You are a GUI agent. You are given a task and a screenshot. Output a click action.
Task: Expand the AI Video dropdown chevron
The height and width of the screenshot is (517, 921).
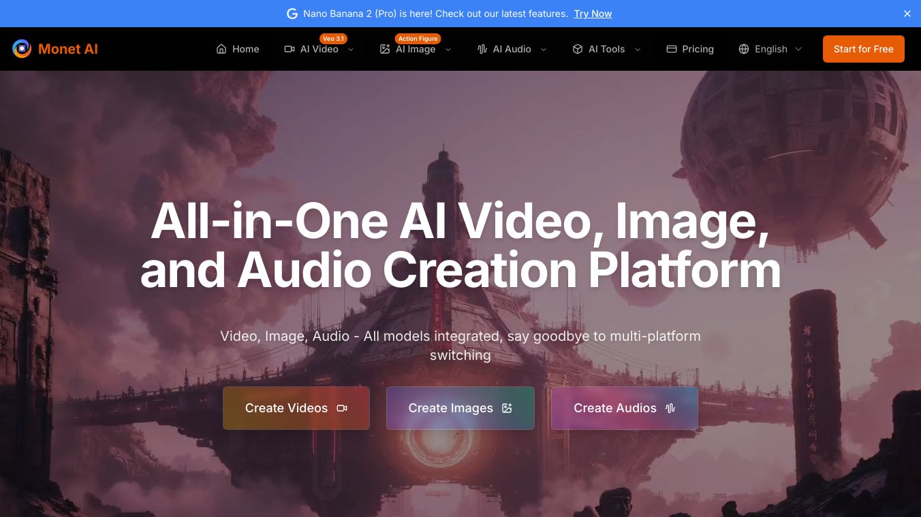point(351,49)
